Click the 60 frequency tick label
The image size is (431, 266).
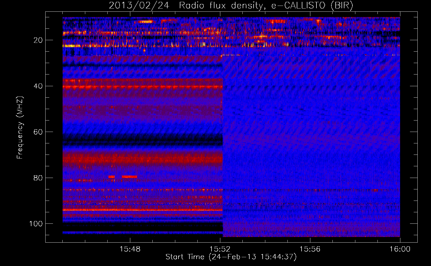point(38,132)
